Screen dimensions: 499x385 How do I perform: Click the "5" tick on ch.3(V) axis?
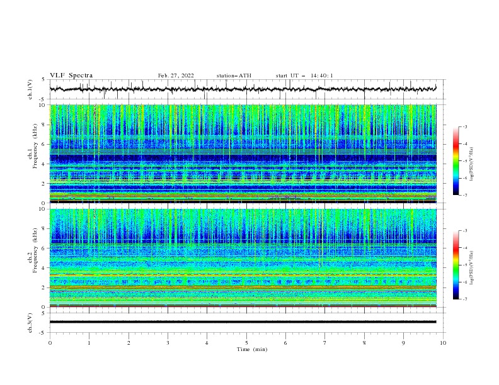[x=43, y=313]
